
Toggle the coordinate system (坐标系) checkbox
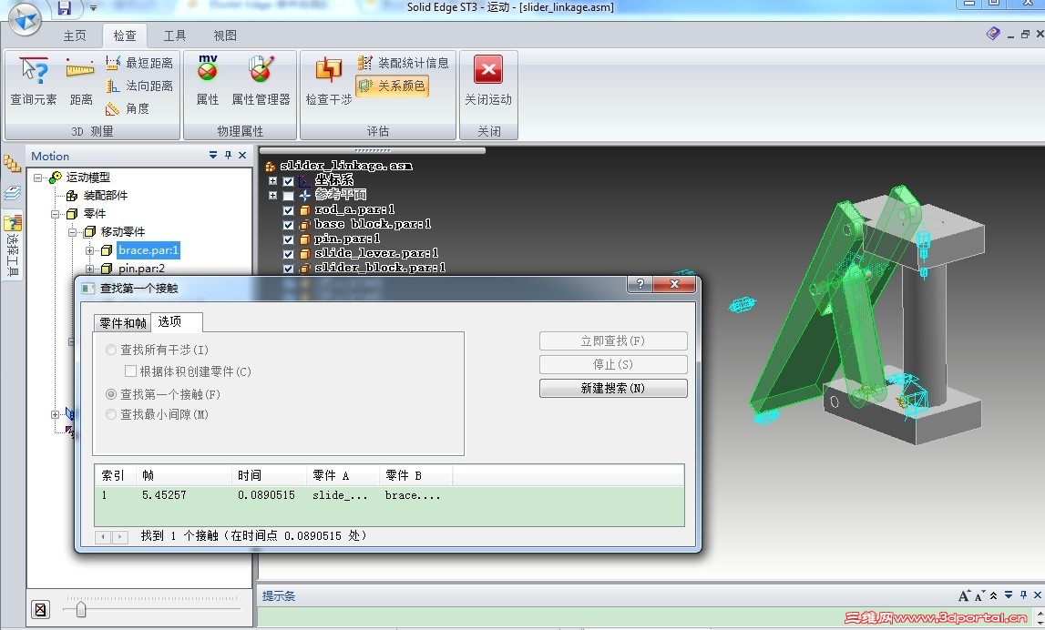[288, 181]
